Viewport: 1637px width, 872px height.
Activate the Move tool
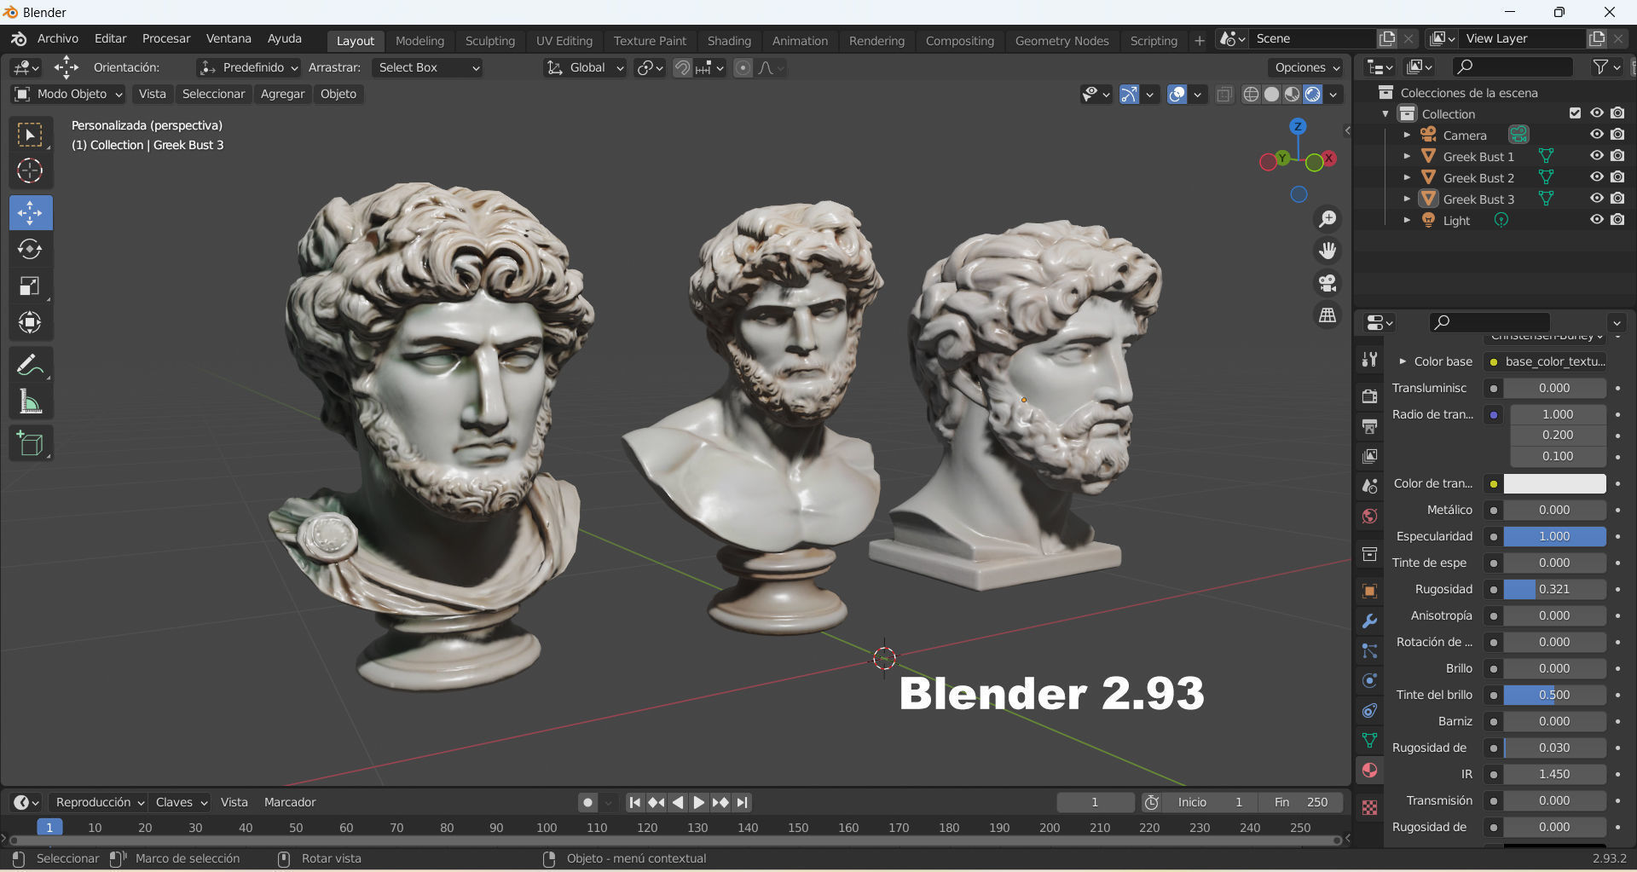(x=30, y=212)
